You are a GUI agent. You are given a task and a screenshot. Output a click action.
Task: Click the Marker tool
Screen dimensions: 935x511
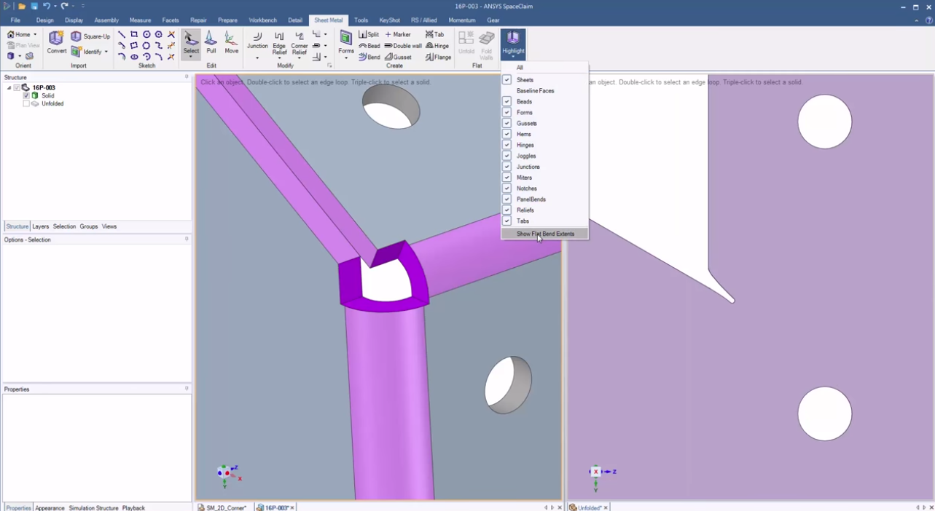click(x=398, y=34)
